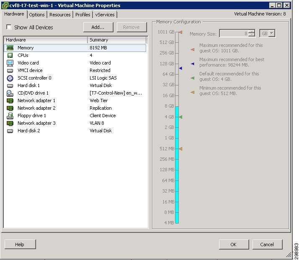Switch to the Resources tab
Image resolution: width=299 pixels, height=260 pixels.
60,15
